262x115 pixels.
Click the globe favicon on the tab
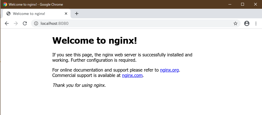[8, 14]
